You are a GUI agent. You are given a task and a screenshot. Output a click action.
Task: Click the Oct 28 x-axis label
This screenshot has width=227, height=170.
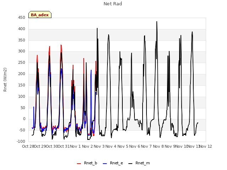tap(28, 146)
